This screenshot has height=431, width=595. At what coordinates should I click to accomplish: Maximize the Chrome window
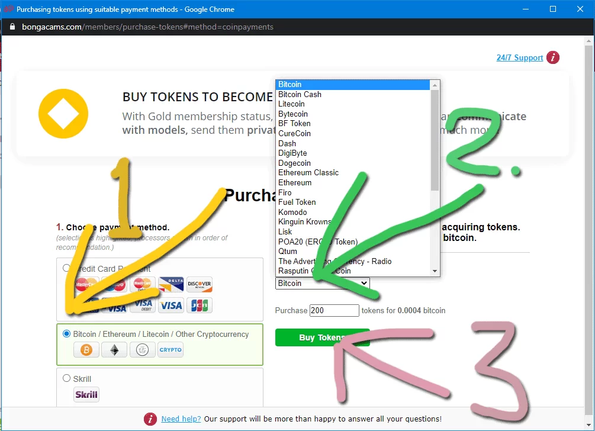[553, 9]
